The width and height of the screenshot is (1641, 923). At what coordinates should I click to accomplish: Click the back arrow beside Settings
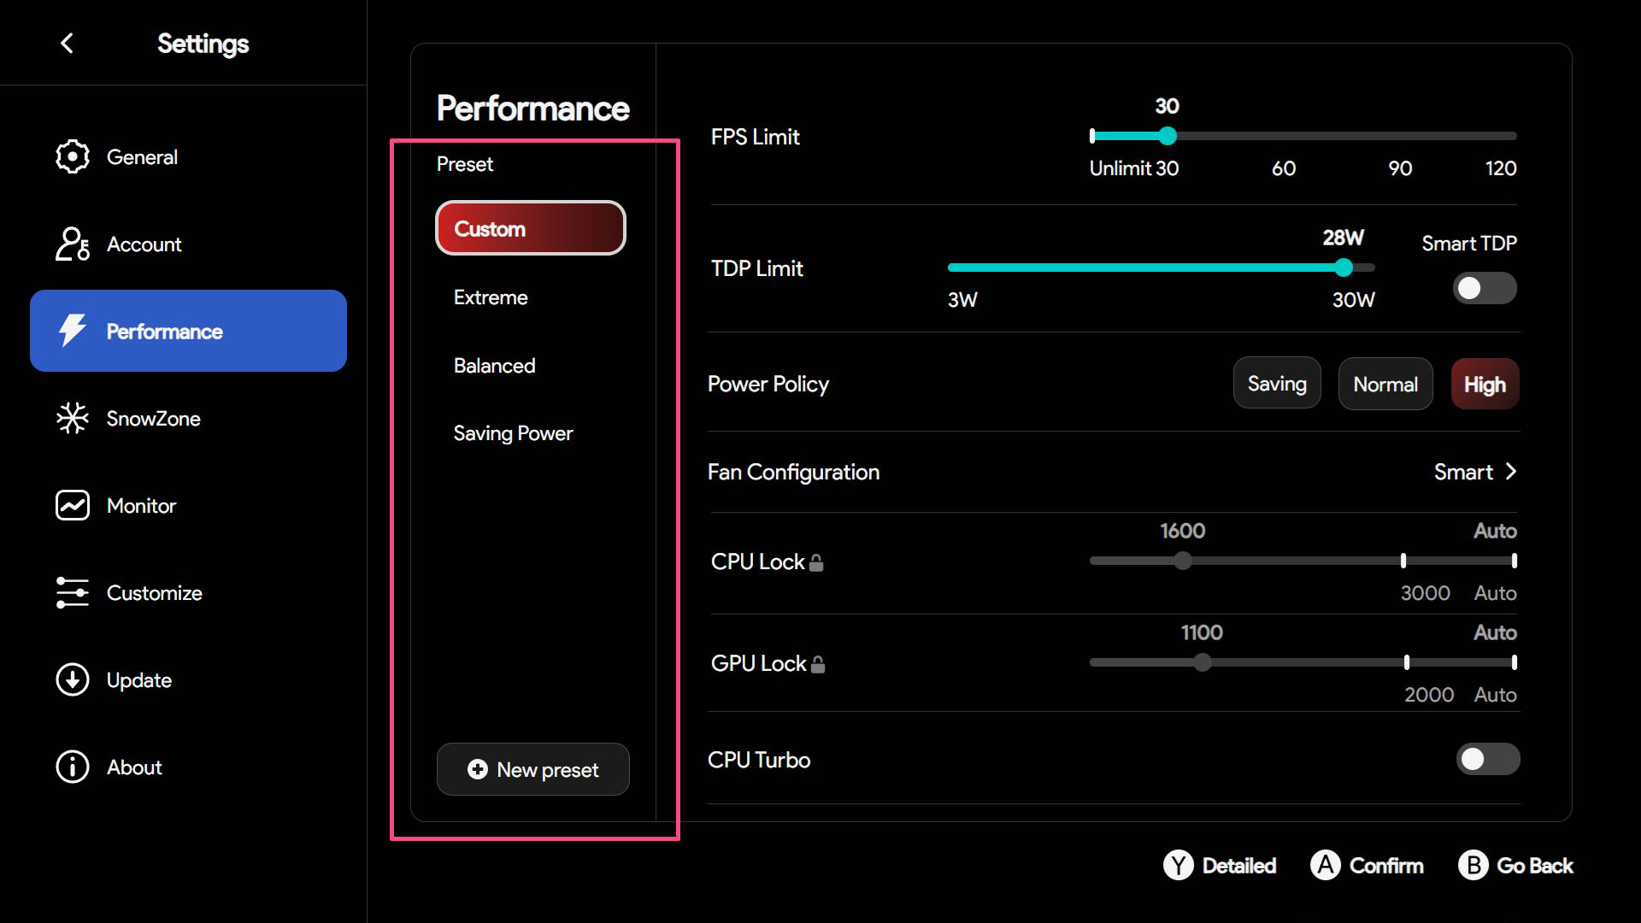pos(67,43)
